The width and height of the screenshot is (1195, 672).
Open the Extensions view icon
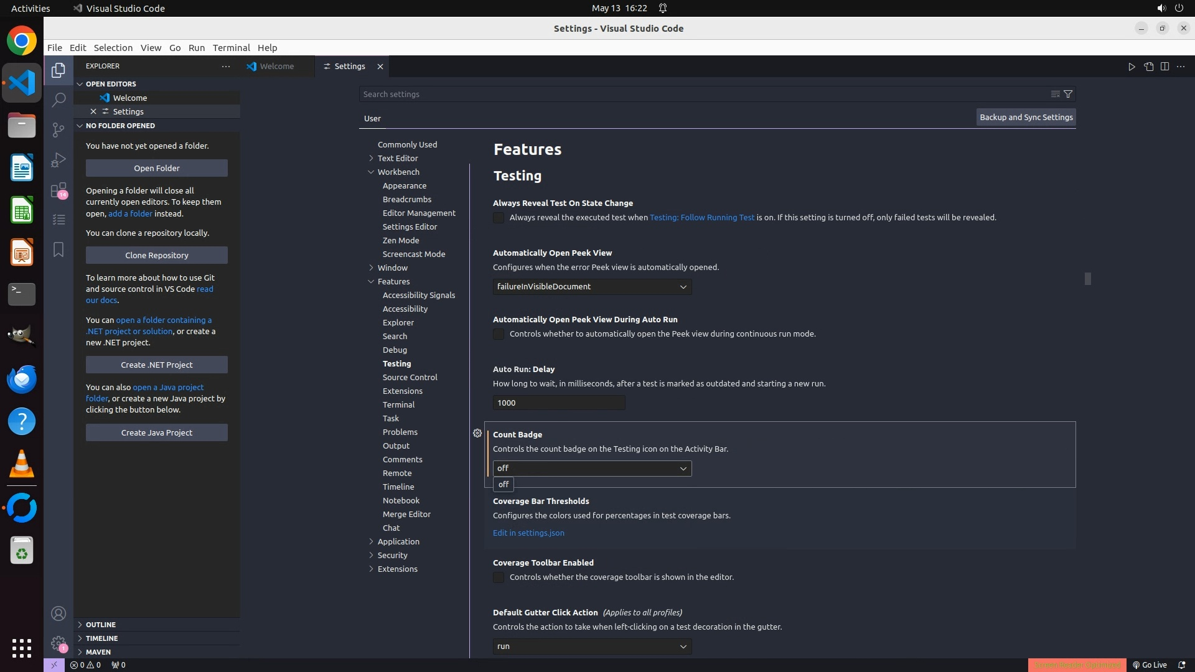59,190
